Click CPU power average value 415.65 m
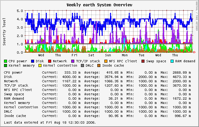199x127 pixels. 114,72
